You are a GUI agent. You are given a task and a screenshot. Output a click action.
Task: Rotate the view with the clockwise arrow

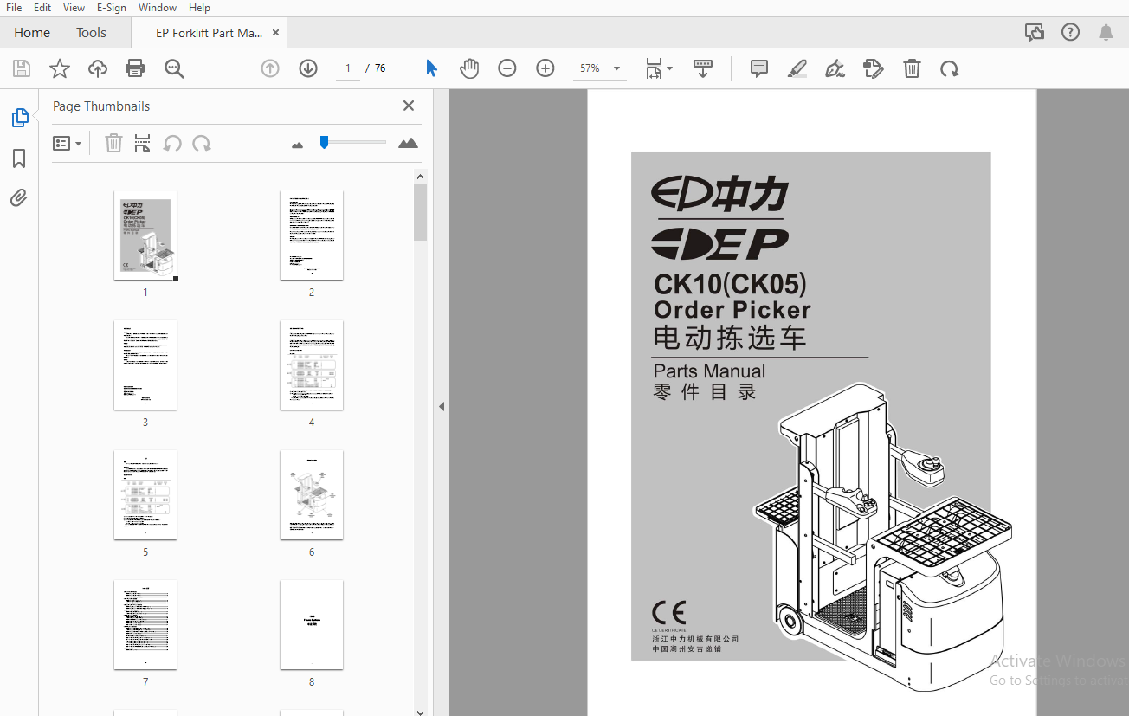(950, 68)
